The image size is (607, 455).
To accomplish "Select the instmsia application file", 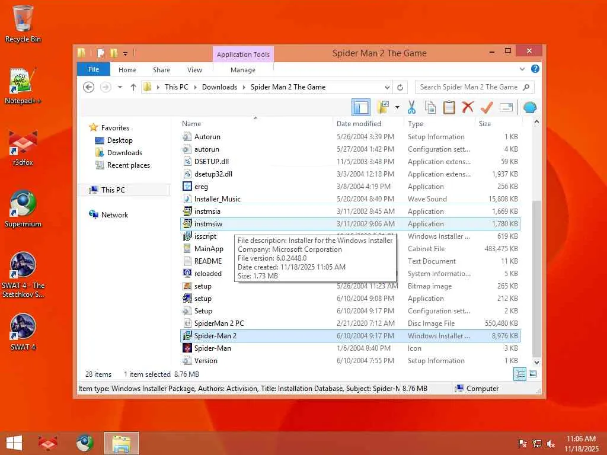I will (350, 212).
